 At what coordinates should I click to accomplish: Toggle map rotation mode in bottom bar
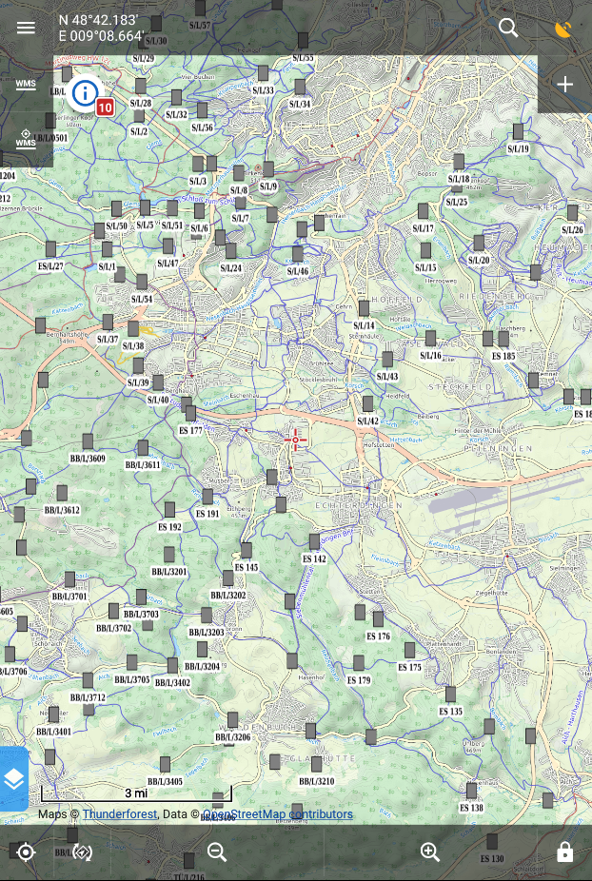click(83, 852)
